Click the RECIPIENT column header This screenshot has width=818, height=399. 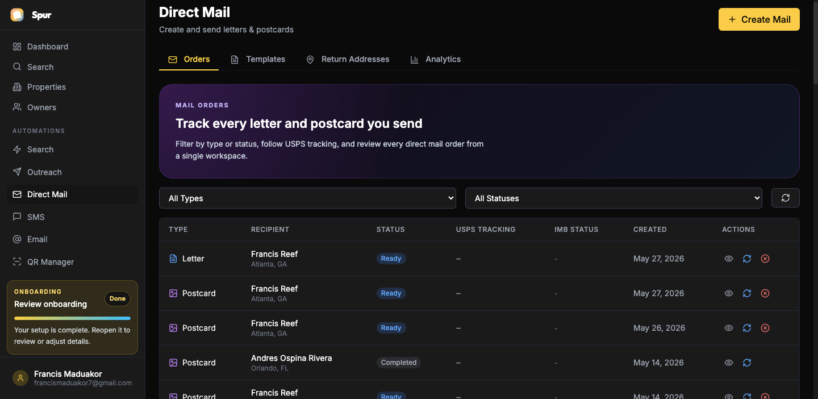pos(270,230)
